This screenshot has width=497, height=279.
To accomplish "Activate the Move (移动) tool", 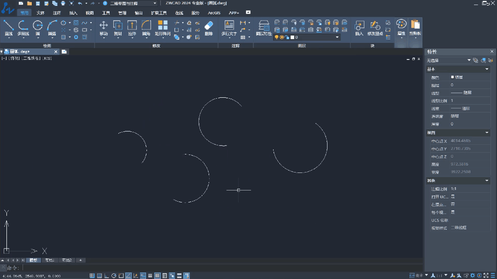I will pos(104,27).
